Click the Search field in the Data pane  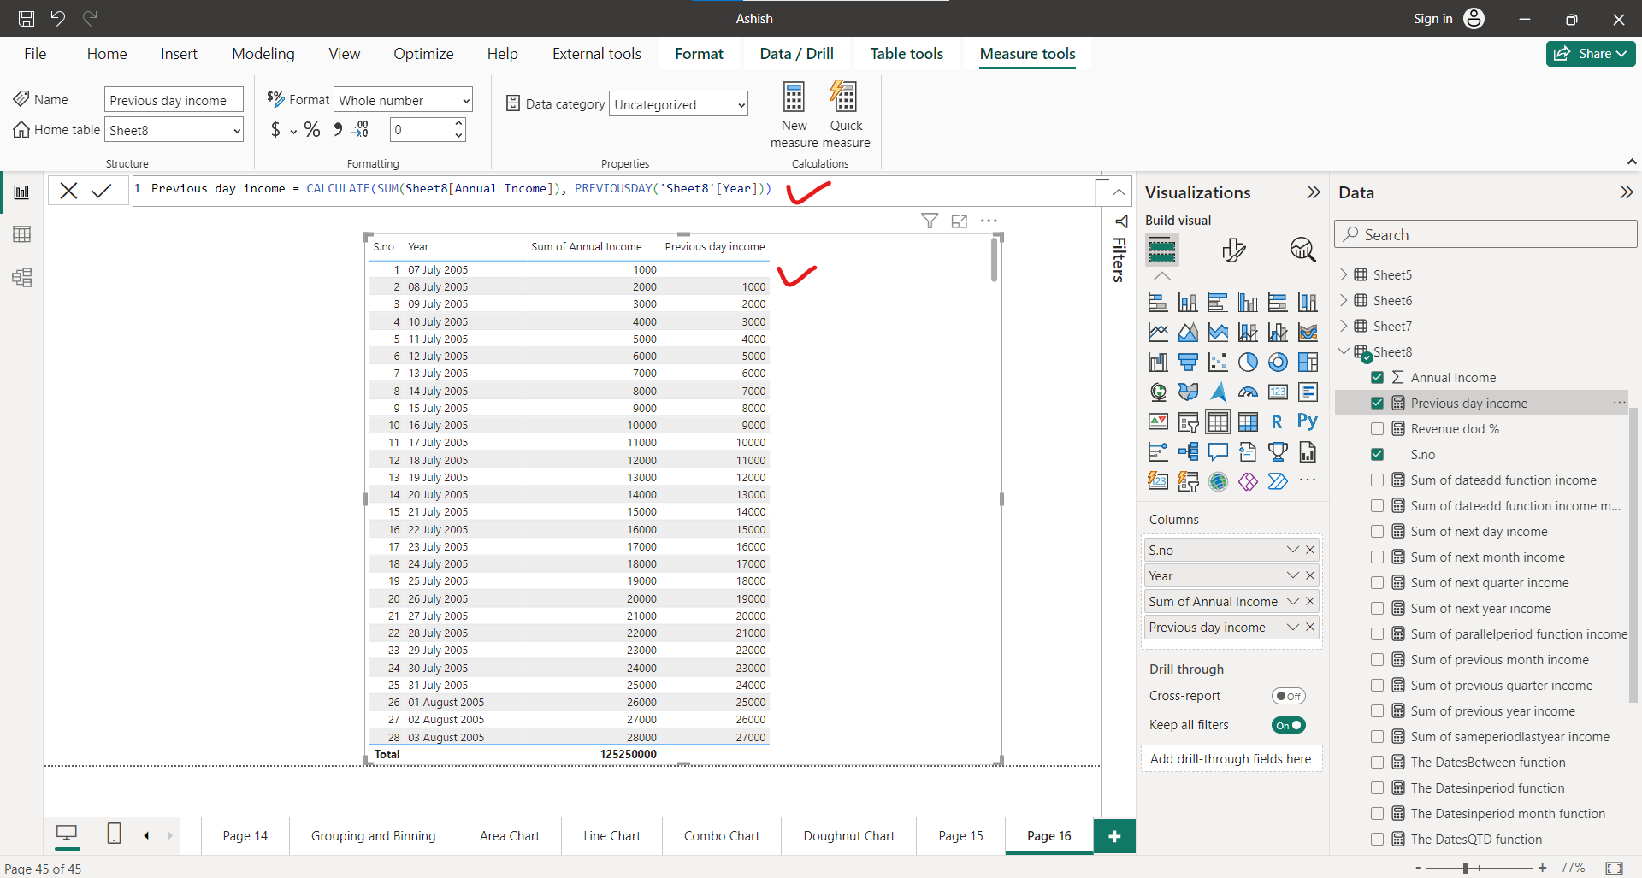point(1485,234)
